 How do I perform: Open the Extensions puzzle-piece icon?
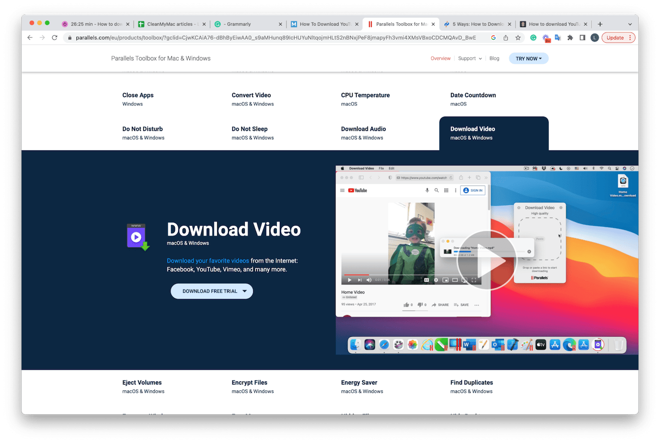click(x=571, y=37)
